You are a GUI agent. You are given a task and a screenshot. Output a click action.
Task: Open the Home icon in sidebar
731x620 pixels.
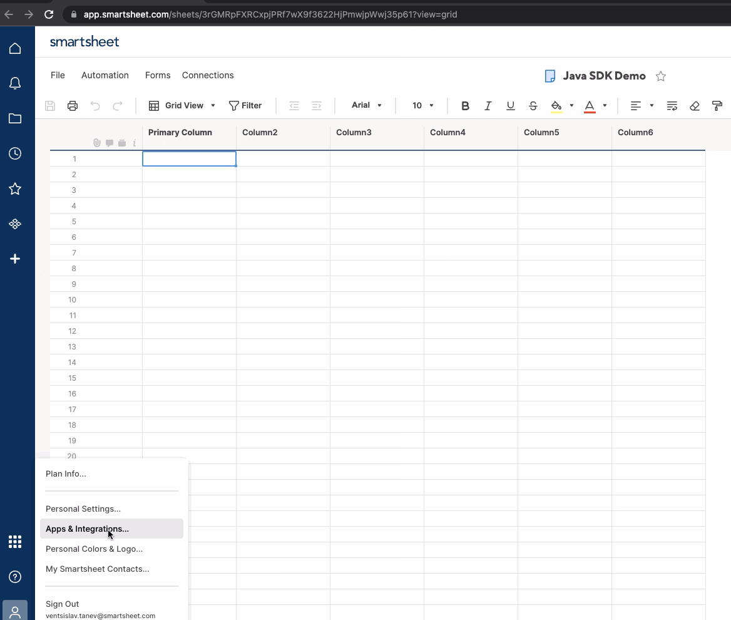coord(15,49)
